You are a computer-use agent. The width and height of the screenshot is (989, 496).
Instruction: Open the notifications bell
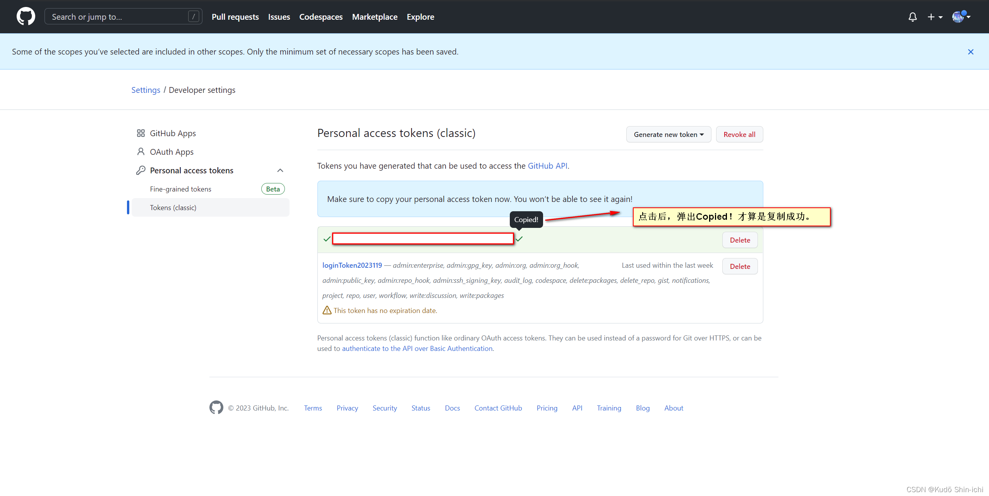click(x=912, y=17)
